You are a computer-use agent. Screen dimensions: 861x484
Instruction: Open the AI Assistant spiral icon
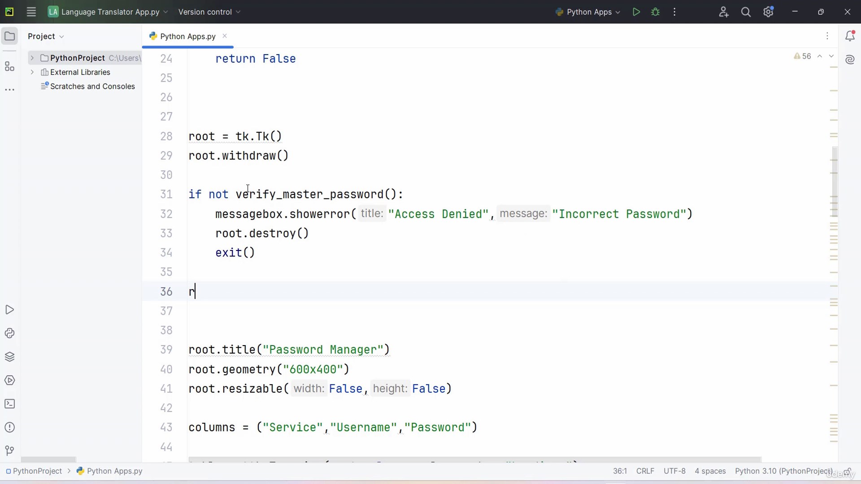click(850, 60)
